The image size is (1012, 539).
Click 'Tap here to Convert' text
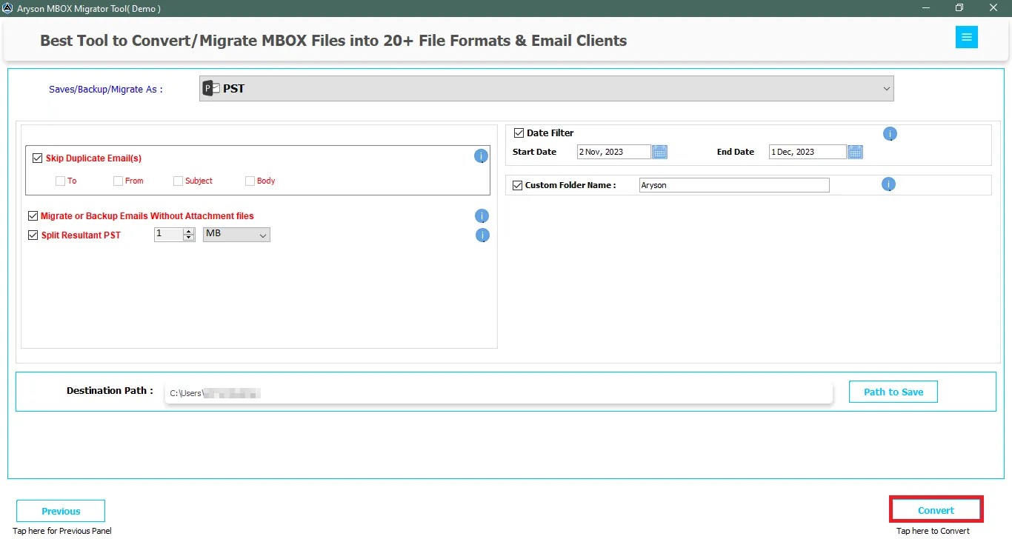click(933, 531)
